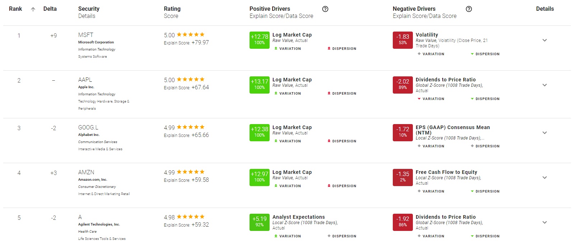The image size is (573, 251).
Task: Click the five-star rating for GOOG.L
Action: coord(191,127)
